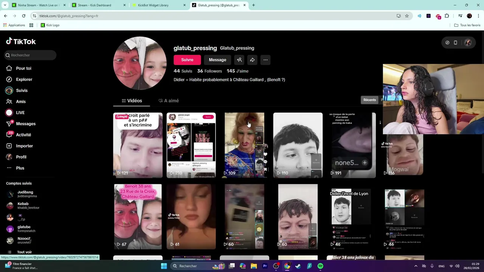Open the video with 109 views

(245, 145)
